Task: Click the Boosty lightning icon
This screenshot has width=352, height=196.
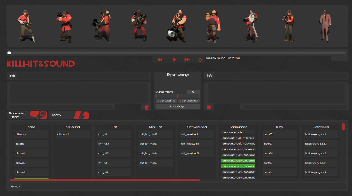Action: tap(80, 115)
